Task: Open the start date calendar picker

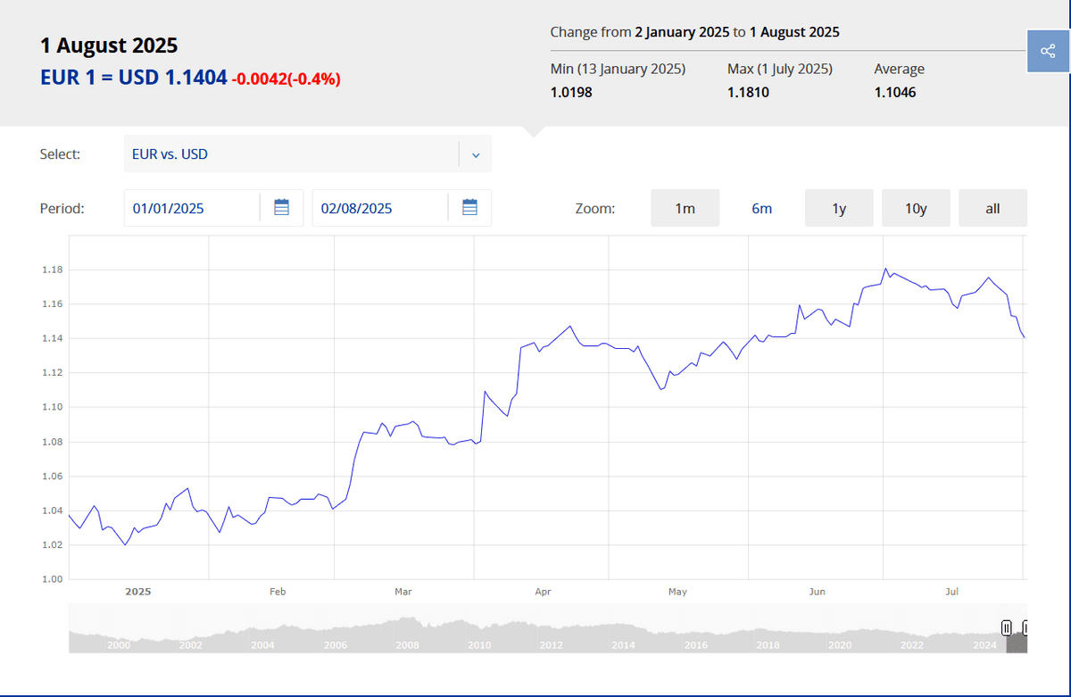Action: pos(281,208)
